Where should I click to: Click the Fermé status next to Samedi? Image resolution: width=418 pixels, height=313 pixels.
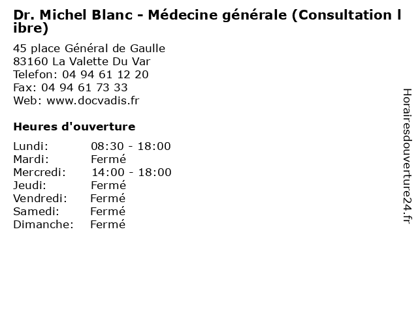[108, 211]
